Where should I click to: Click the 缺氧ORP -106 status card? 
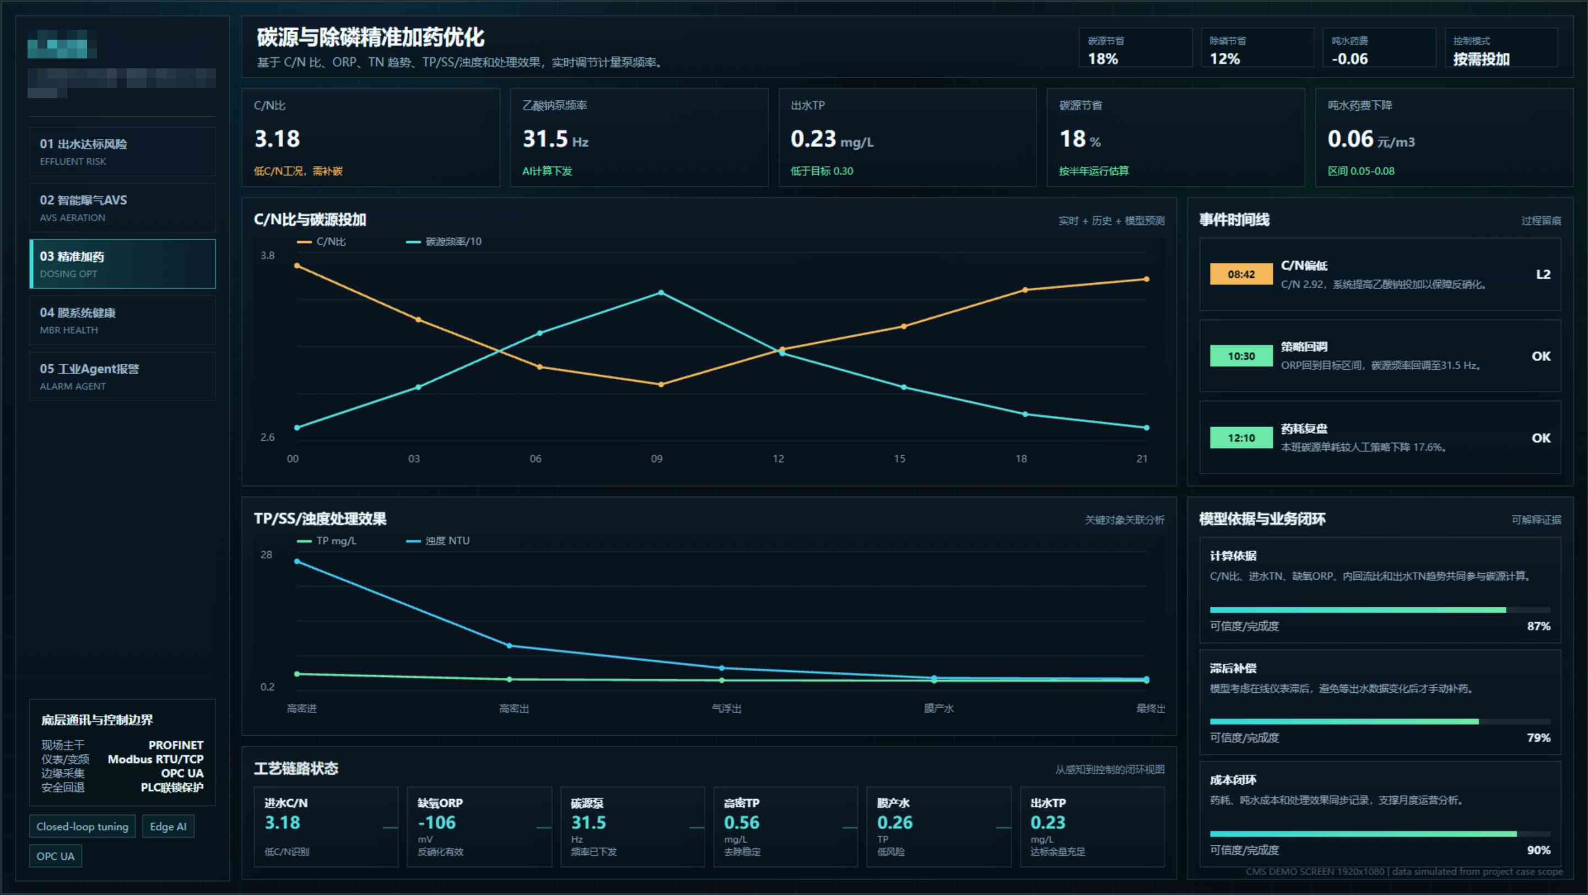click(479, 827)
